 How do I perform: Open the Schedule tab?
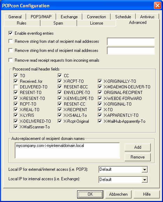[x=123, y=17]
